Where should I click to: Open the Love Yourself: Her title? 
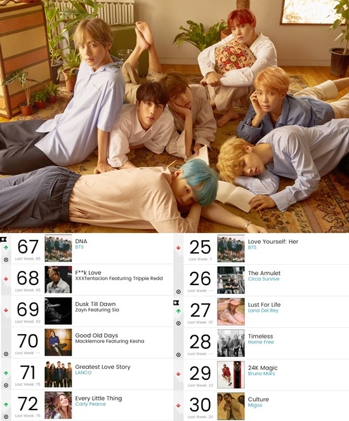pos(273,242)
